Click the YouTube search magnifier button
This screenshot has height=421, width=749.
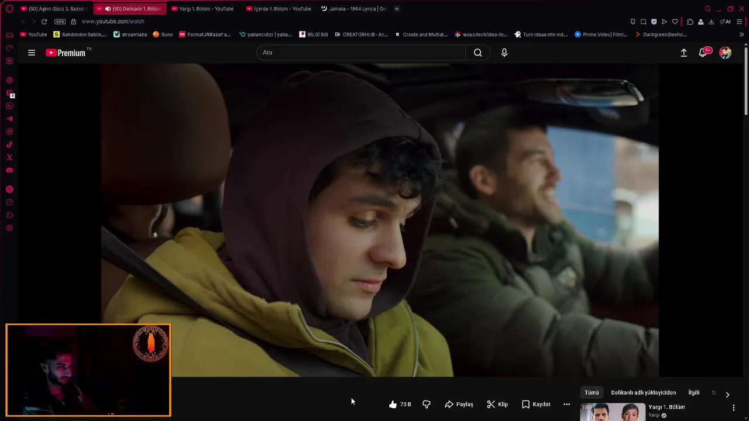pyautogui.click(x=478, y=53)
